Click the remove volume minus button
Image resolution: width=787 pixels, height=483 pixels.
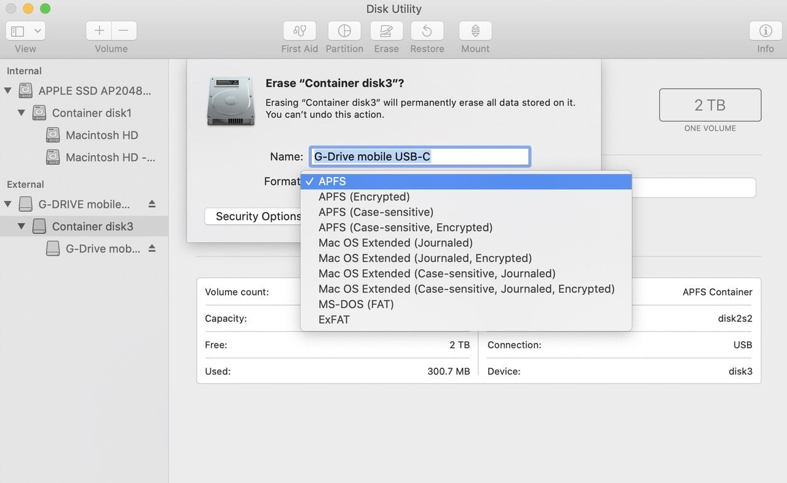point(124,31)
